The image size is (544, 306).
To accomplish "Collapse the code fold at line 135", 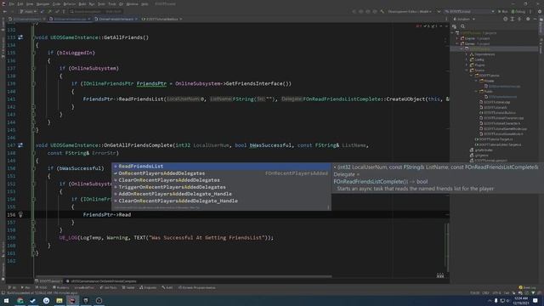I will (34, 53).
